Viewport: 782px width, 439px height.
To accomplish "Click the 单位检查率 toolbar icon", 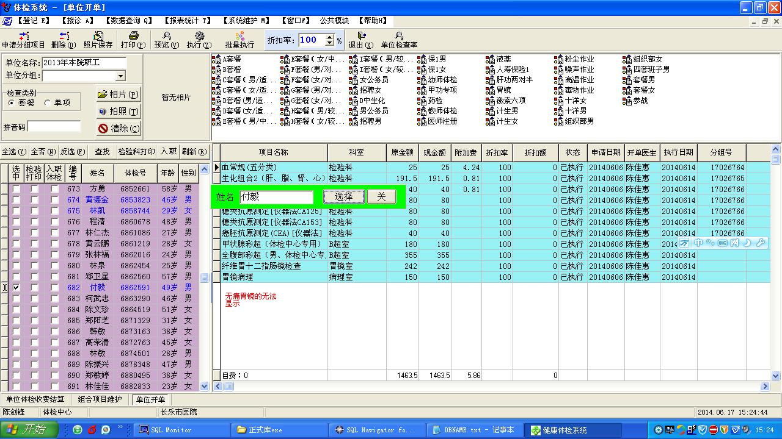I will [x=399, y=36].
